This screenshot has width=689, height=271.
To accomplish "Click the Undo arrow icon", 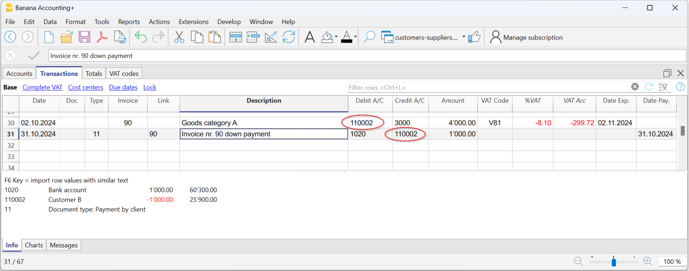I will point(141,37).
